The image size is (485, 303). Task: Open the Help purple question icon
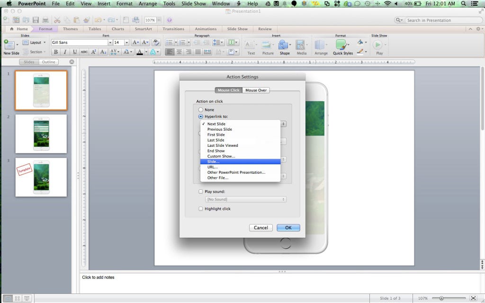169,20
